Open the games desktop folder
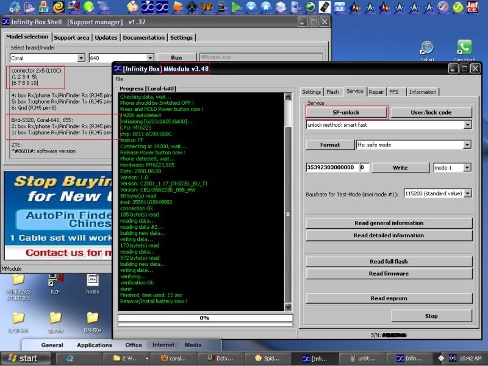The height and width of the screenshot is (366, 488). coord(56,323)
